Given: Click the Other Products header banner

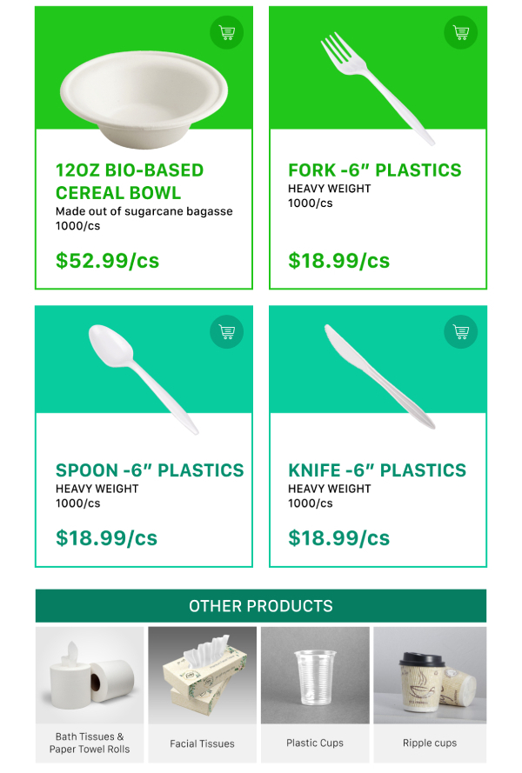Looking at the screenshot, I should point(261,605).
